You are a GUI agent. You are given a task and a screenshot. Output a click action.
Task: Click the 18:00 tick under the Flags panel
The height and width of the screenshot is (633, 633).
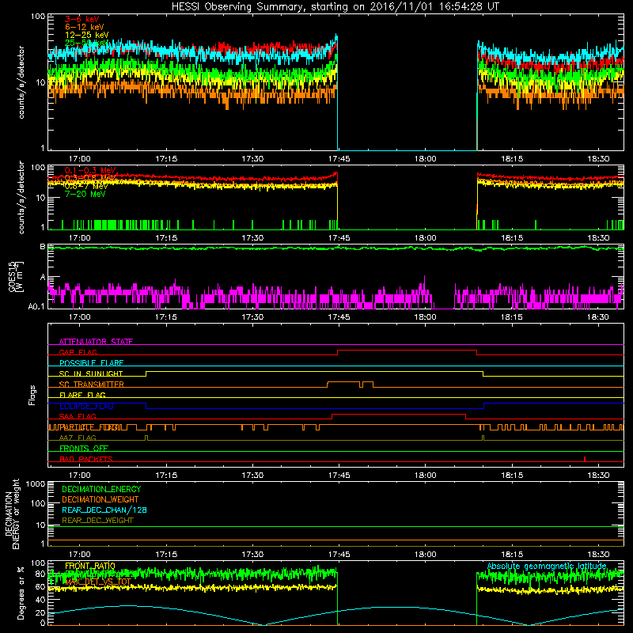(x=425, y=476)
